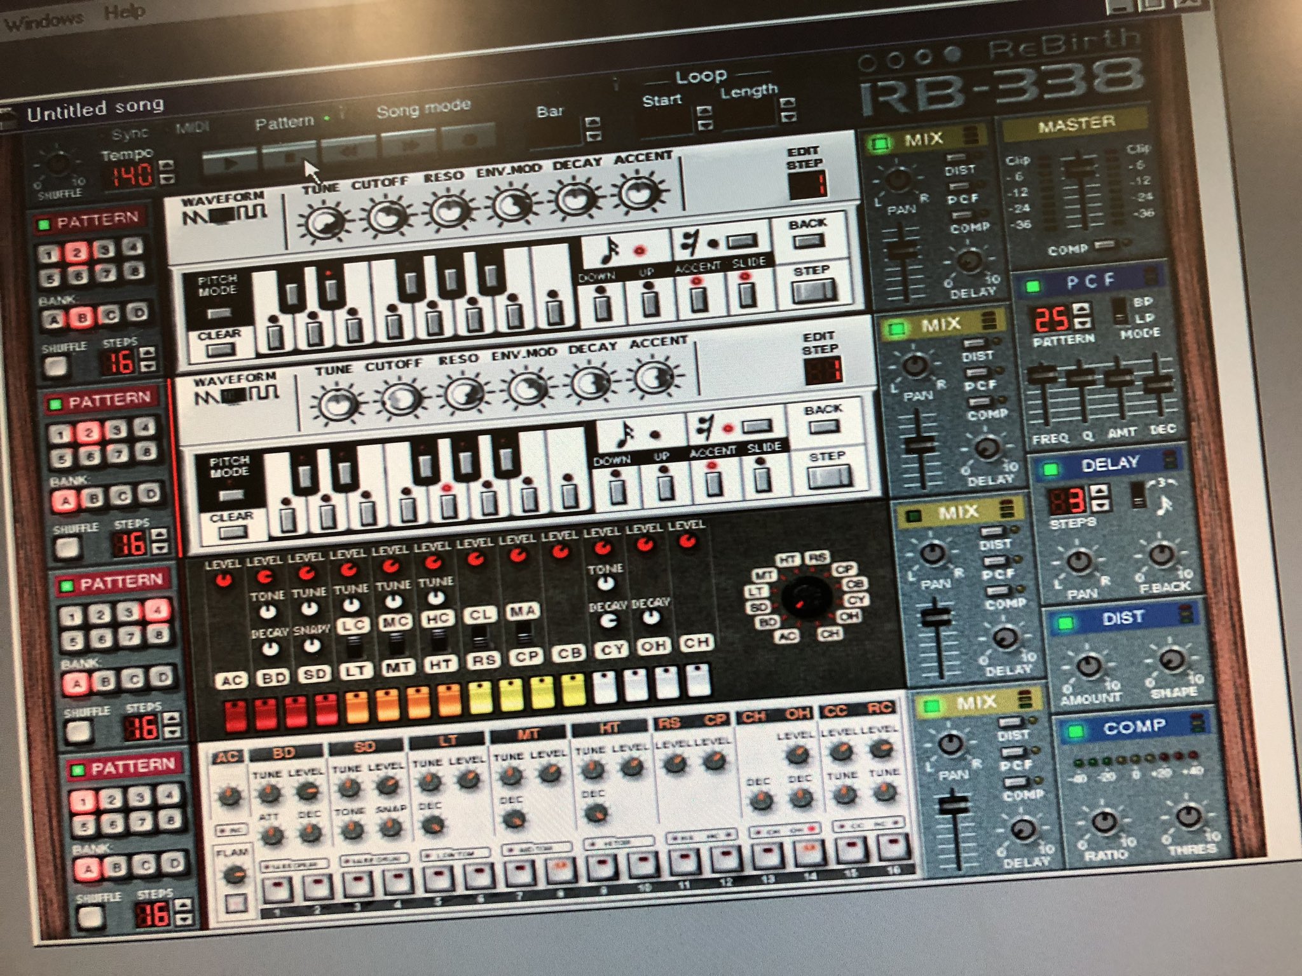Click the Untitled song title

pos(95,109)
